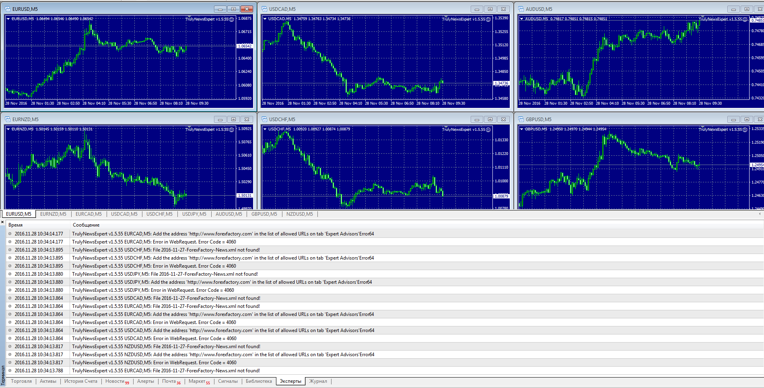Maximize the EURUSD,M5 chart window

tap(233, 9)
